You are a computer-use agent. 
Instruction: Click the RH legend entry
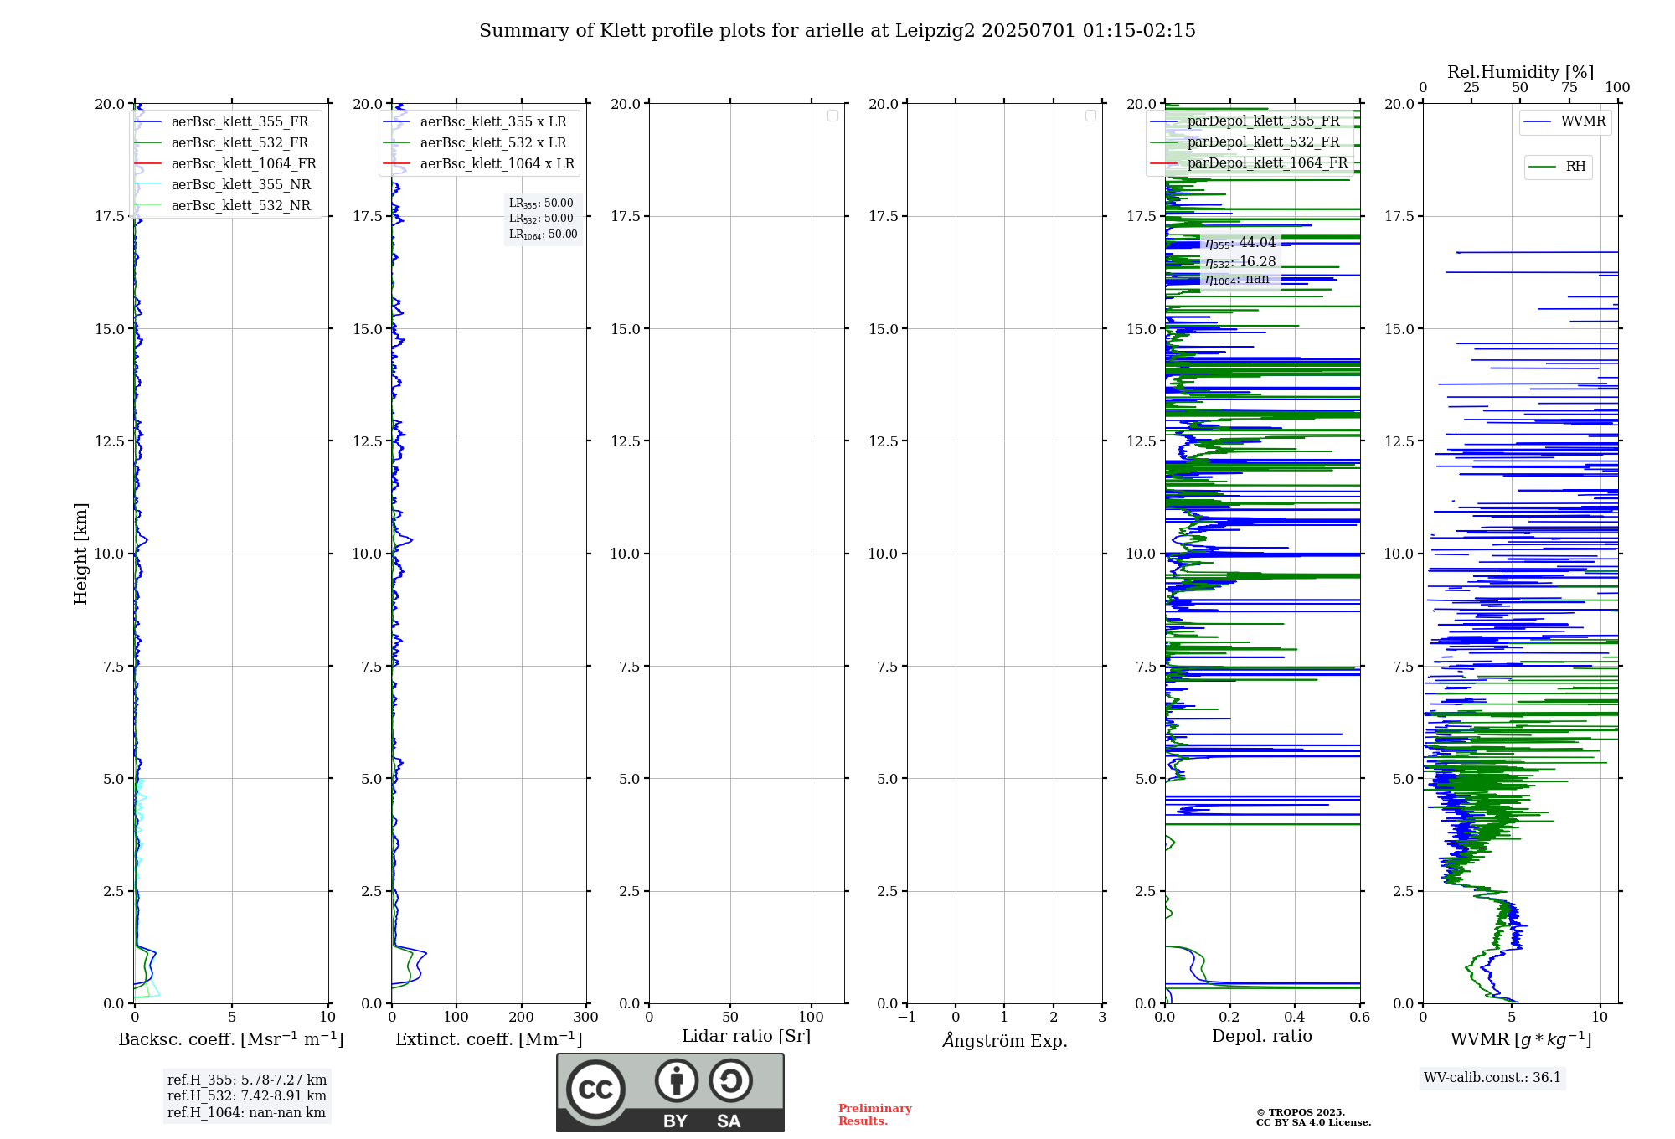point(1558,167)
